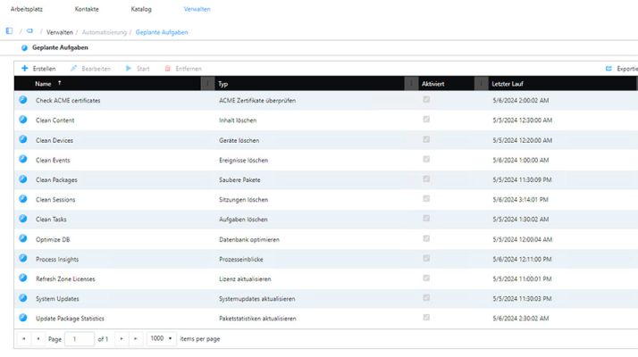This screenshot has height=357, width=638.
Task: Sort by the Letzter Lauf column header
Action: pyautogui.click(x=508, y=84)
